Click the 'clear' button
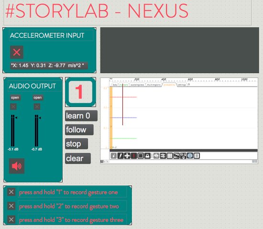Screen dimensions: 263x229 coord(78,158)
